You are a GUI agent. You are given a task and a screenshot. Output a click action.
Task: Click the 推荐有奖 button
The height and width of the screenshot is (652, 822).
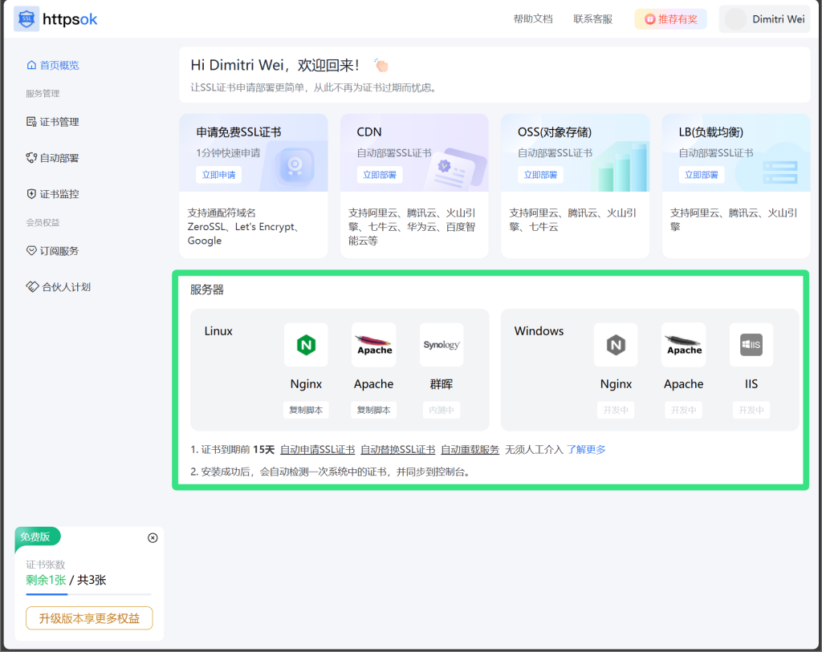[x=671, y=19]
